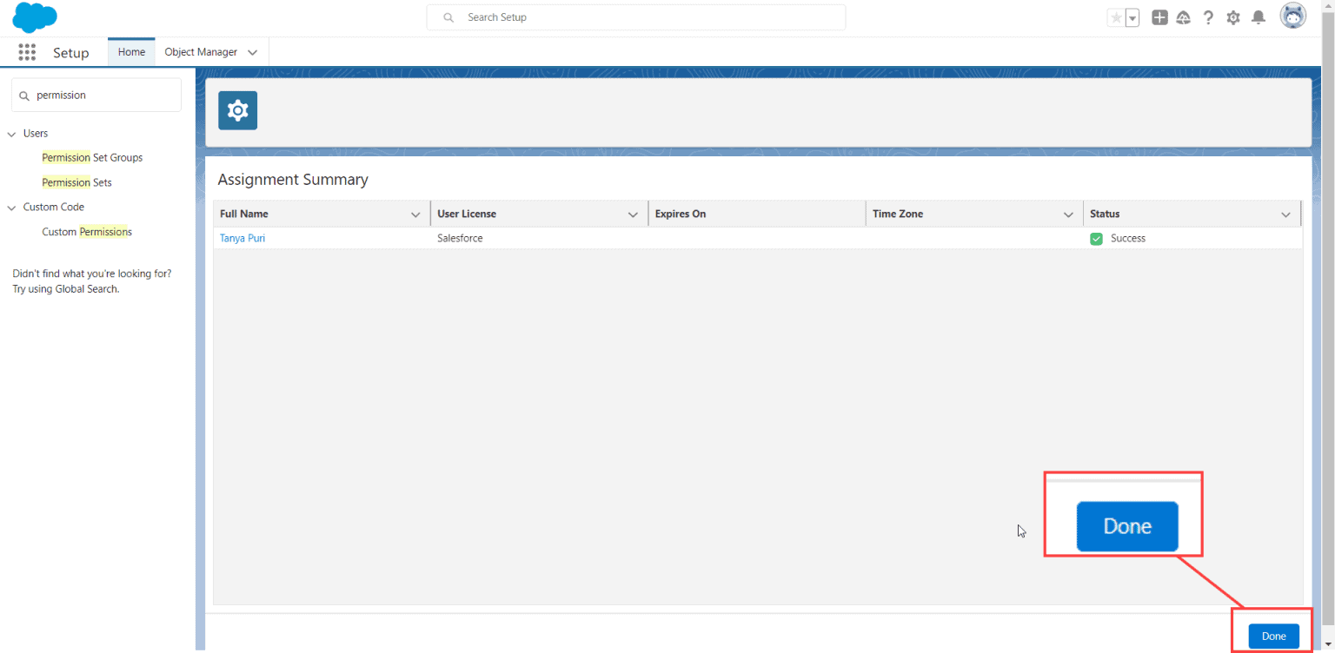Sort by Status column header
Screen dimensions: 1335x653
[x=1105, y=214]
